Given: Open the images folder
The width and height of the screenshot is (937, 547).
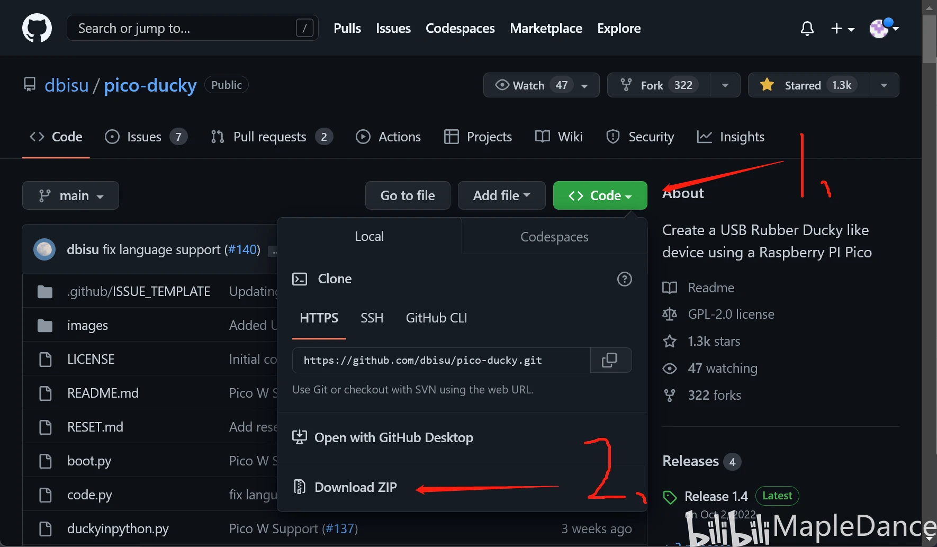Looking at the screenshot, I should 87,326.
